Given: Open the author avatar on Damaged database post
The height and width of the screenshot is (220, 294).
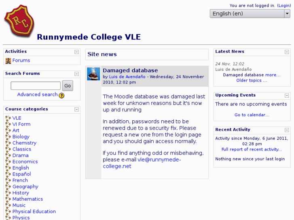Looking at the screenshot, I should coord(93,74).
